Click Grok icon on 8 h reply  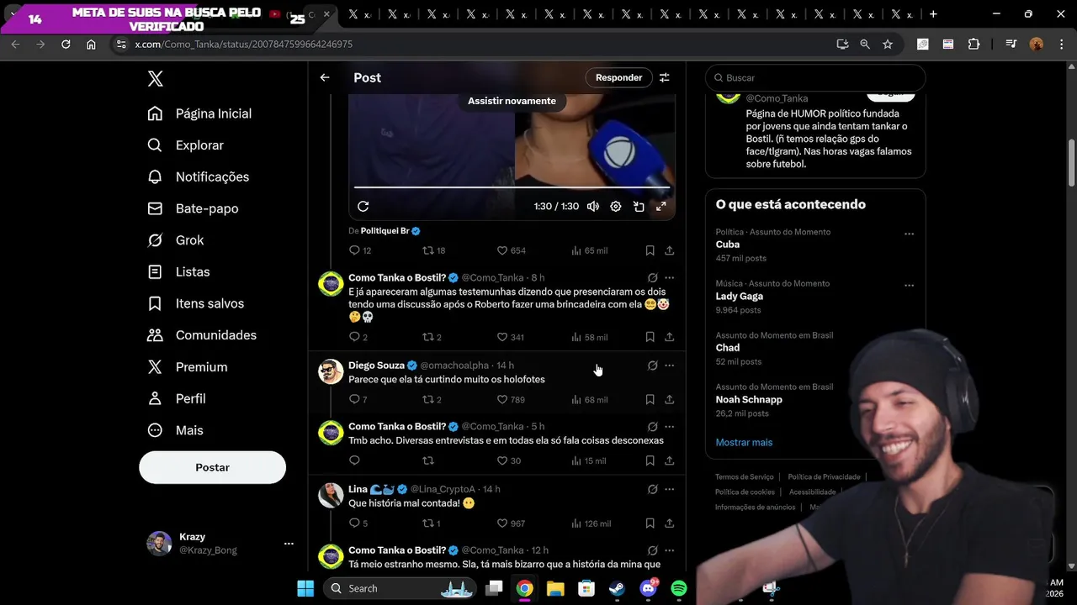pyautogui.click(x=652, y=277)
